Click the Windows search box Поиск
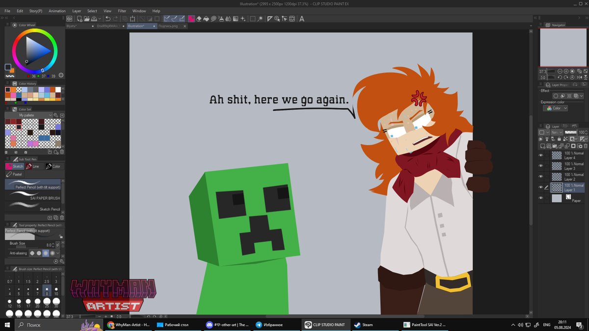 (60, 325)
